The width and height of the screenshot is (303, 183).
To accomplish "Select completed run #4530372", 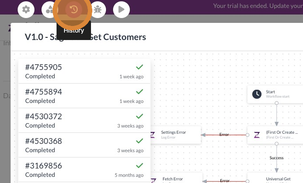I will pyautogui.click(x=84, y=121).
